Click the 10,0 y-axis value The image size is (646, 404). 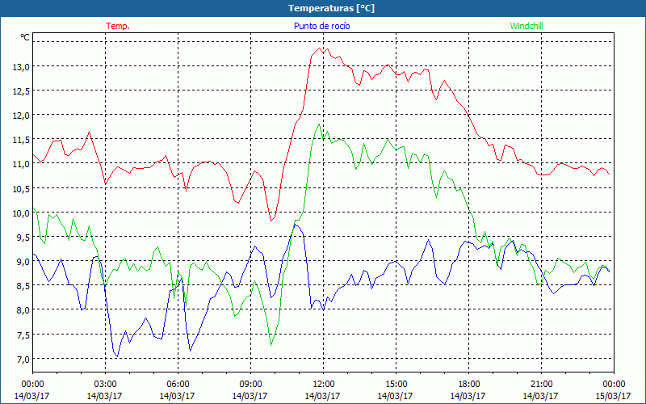click(21, 213)
